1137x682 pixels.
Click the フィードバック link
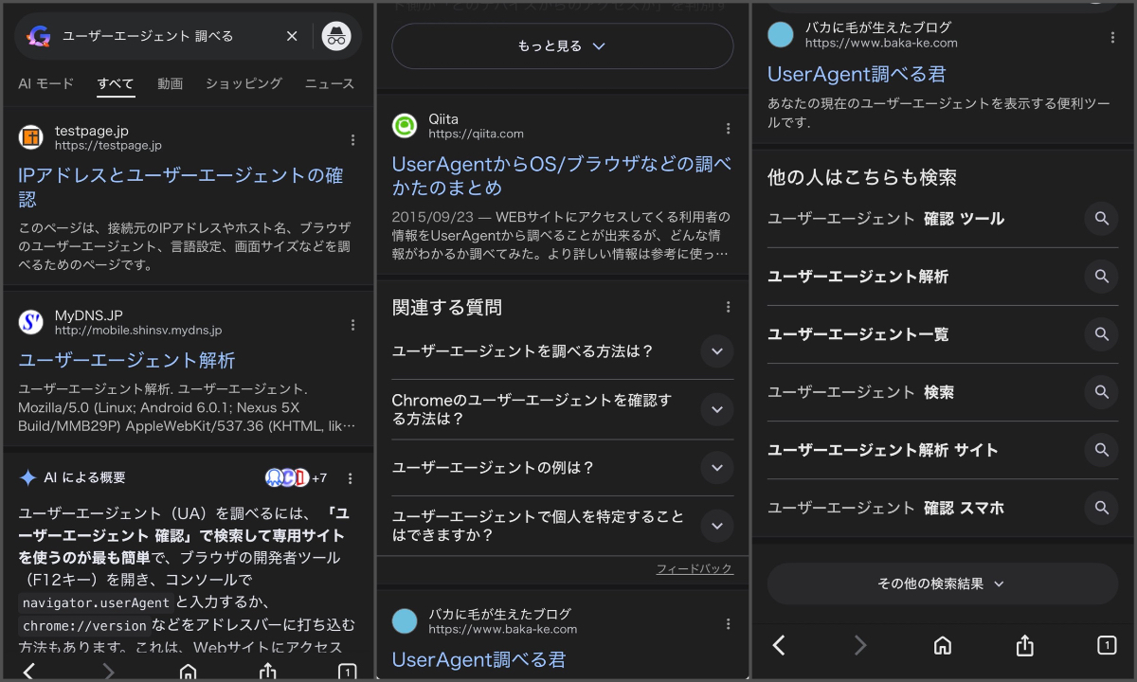695,568
